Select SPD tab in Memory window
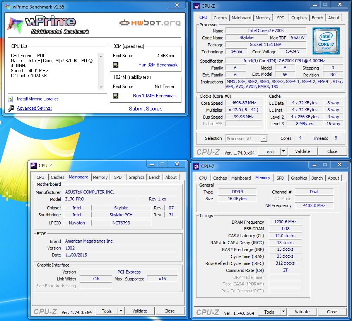Image resolution: width=352 pixels, height=321 pixels. 280,178
